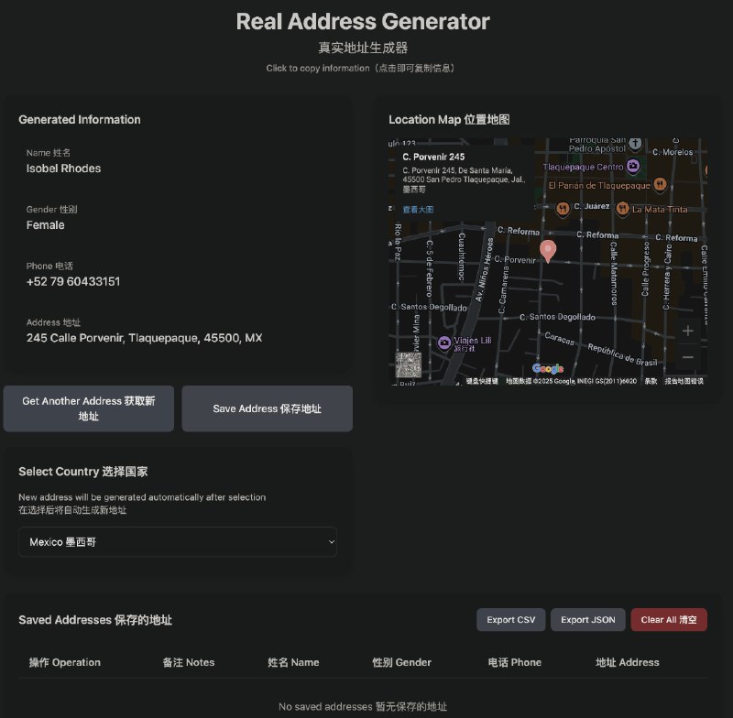Click Get Another Address to generate new address
The height and width of the screenshot is (718, 733).
click(x=88, y=408)
